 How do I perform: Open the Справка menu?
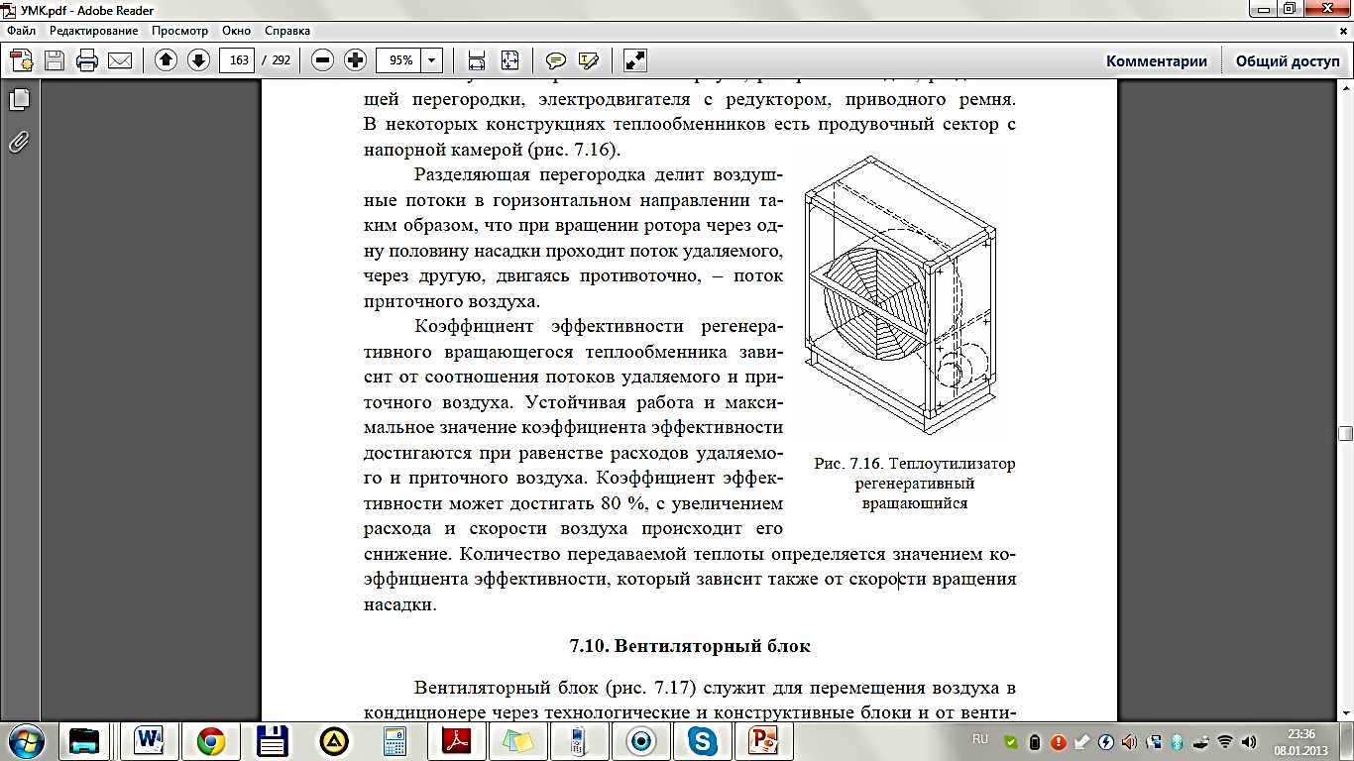[287, 31]
